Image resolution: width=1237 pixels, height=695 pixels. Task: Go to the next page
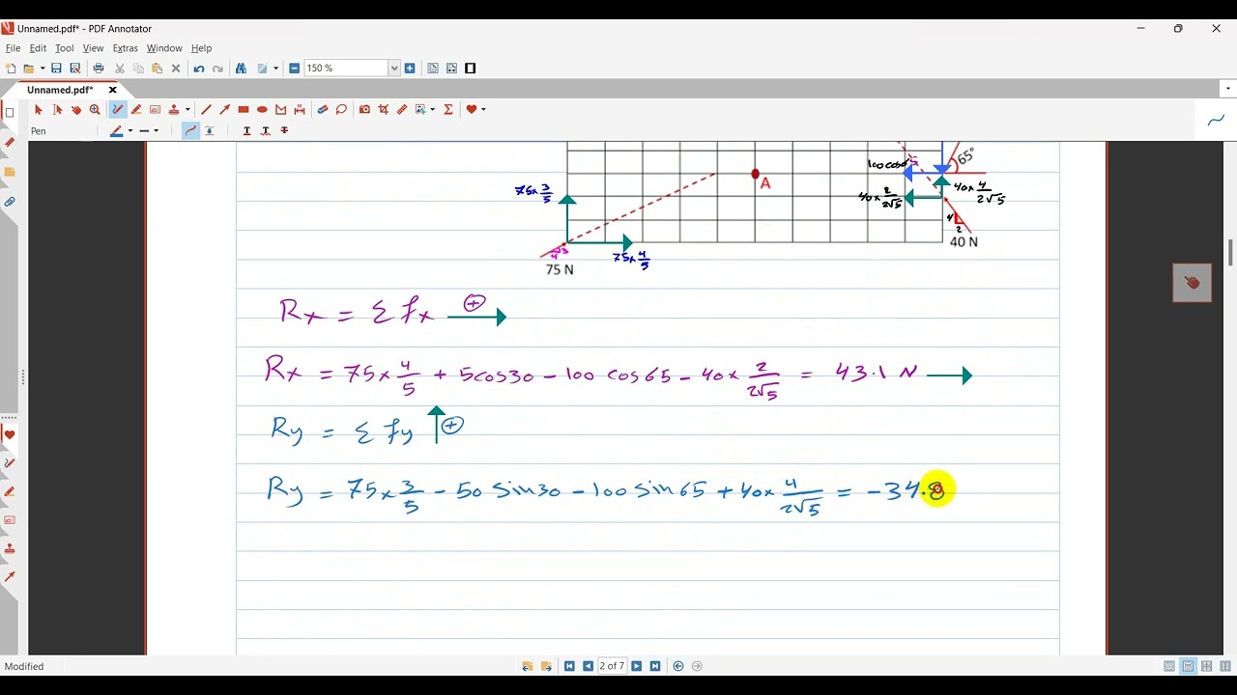[636, 666]
